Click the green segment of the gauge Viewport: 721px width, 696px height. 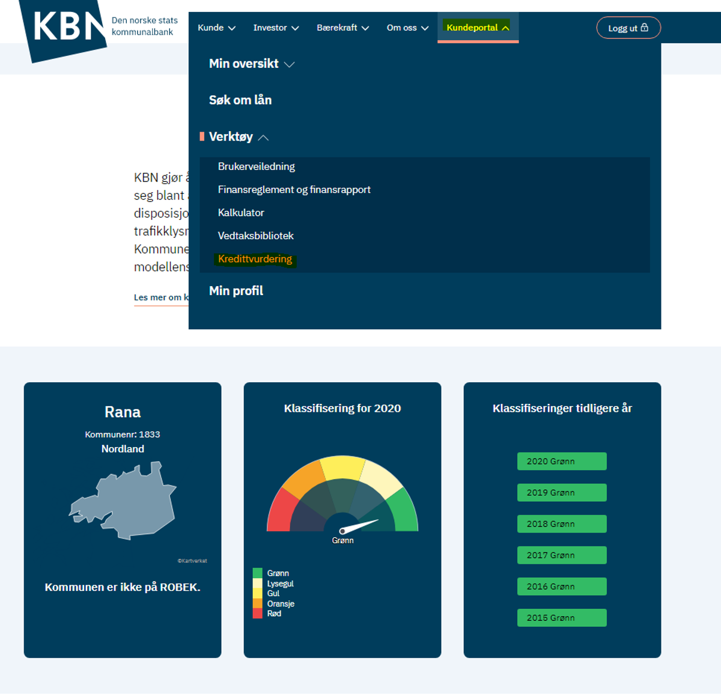click(x=404, y=511)
